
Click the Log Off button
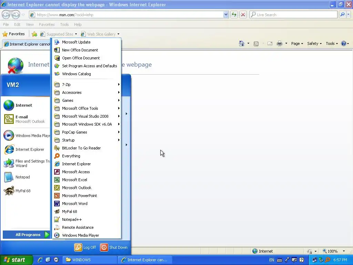[85, 247]
